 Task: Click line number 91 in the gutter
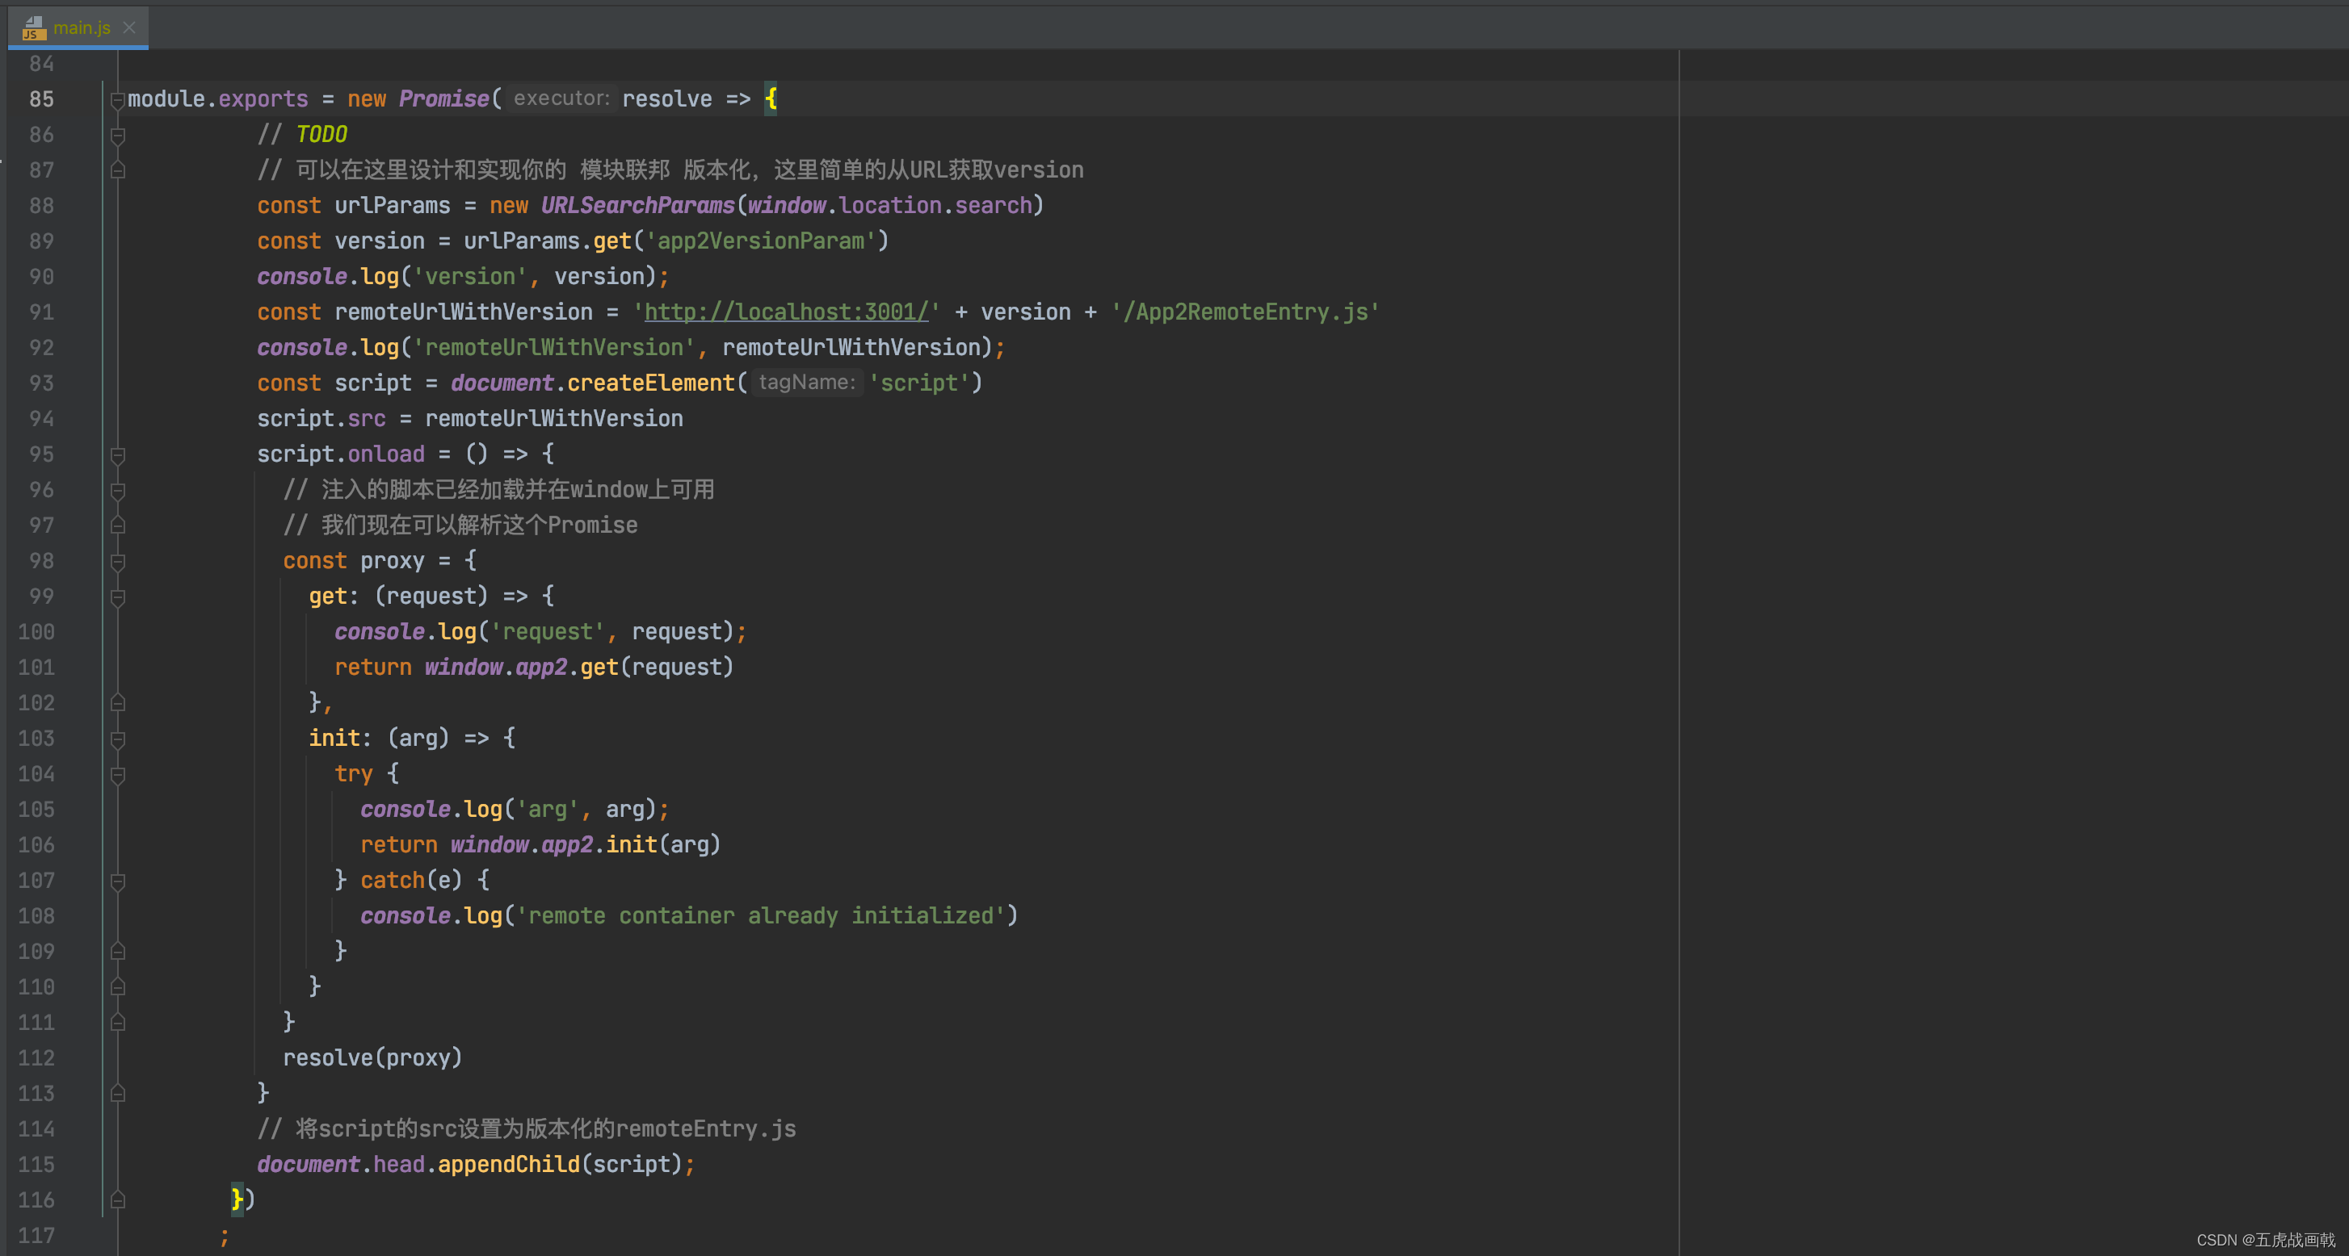click(x=41, y=312)
